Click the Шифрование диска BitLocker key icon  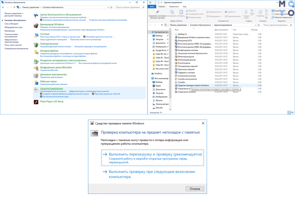(x=36, y=69)
